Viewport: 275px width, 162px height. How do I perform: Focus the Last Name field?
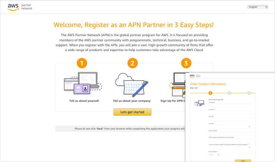(230, 112)
